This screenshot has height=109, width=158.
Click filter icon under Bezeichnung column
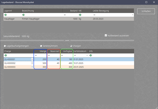point(23,15)
